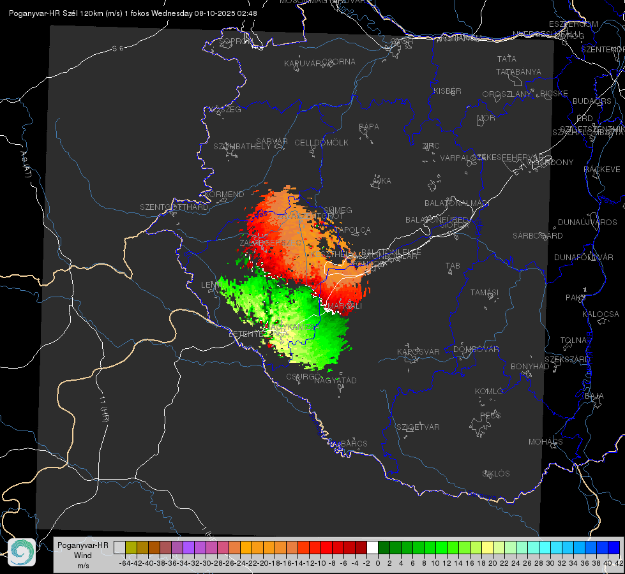Viewport: 625px width, 574px height.
Task: Click the '11 (HR)' road label
Action: [104, 409]
